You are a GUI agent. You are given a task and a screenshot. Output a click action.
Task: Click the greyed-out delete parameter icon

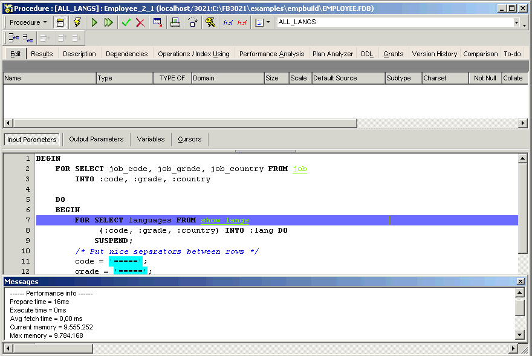(45, 37)
